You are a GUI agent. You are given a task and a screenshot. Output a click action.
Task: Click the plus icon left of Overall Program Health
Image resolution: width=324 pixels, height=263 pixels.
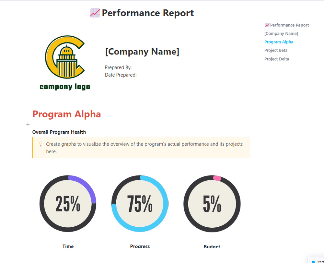coord(28,125)
